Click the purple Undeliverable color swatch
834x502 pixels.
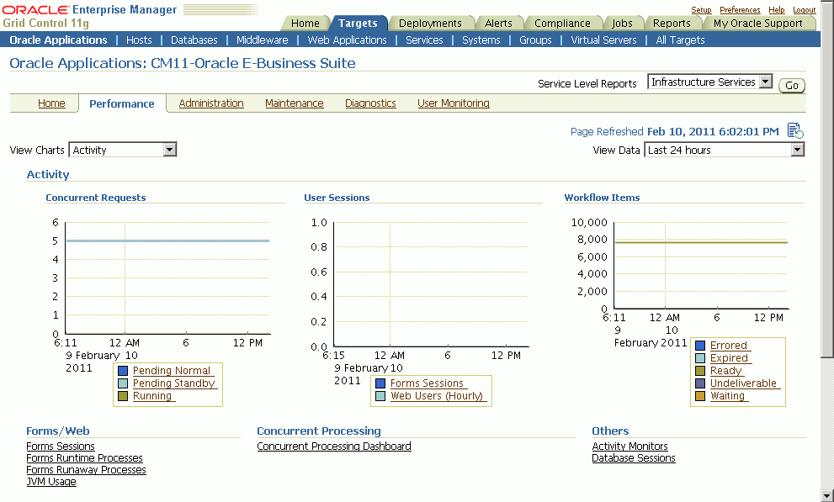point(700,383)
